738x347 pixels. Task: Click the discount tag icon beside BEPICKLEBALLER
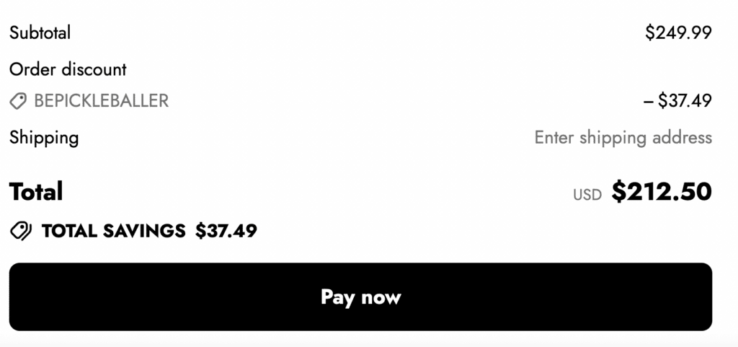(x=18, y=101)
